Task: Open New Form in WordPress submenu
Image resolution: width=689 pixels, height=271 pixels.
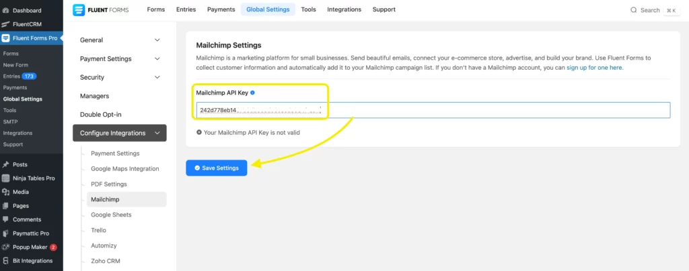Action: pyautogui.click(x=15, y=65)
